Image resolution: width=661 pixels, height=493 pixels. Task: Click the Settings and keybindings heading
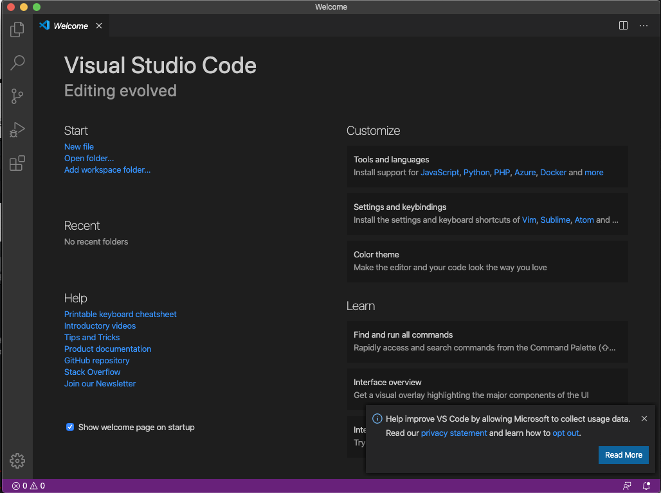400,207
